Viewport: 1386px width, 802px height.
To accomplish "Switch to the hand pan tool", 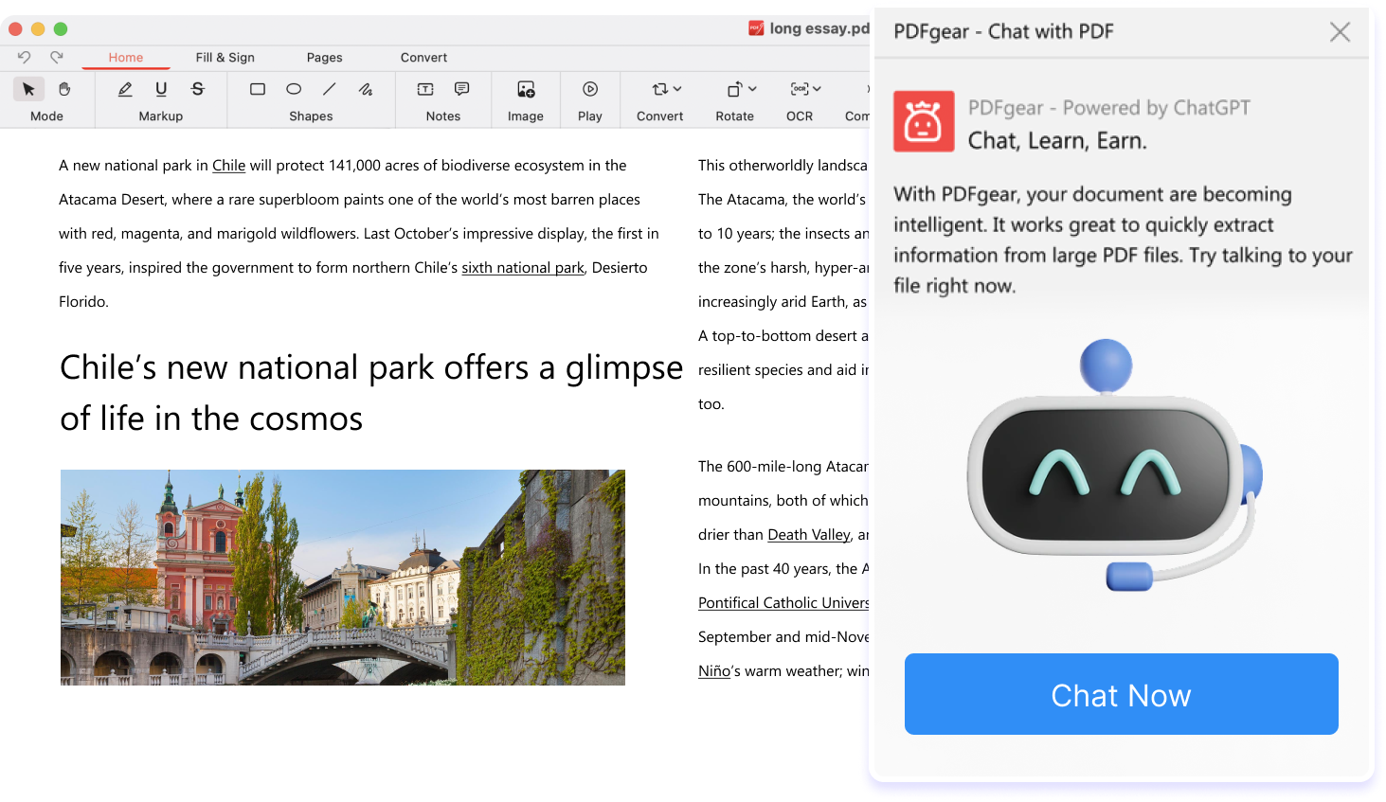I will 64,89.
